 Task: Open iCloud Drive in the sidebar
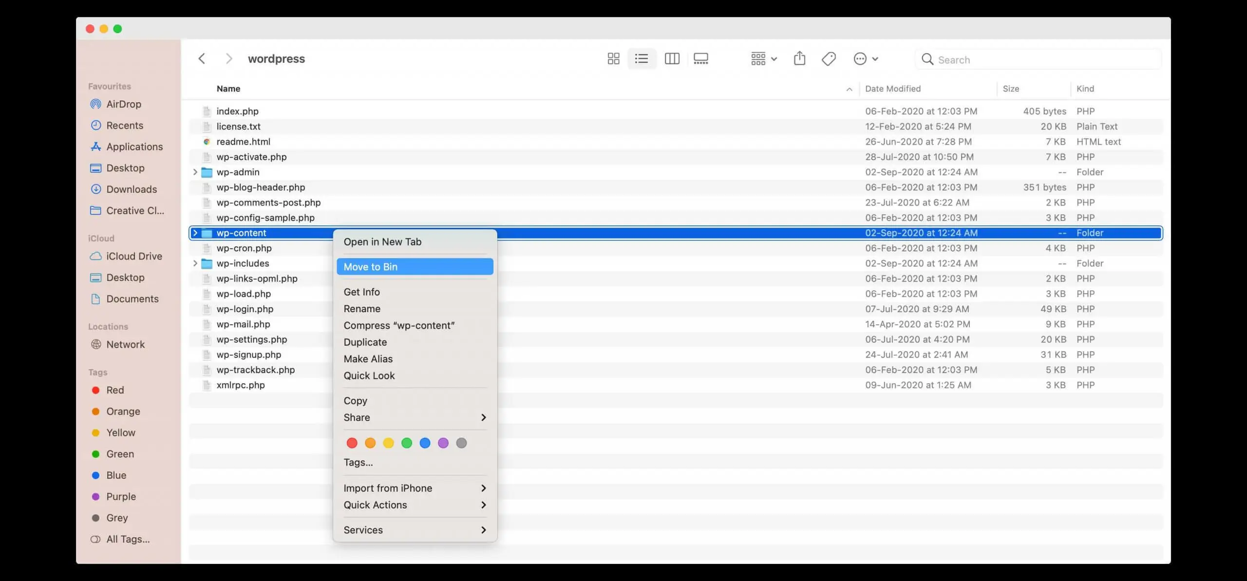pyautogui.click(x=134, y=256)
